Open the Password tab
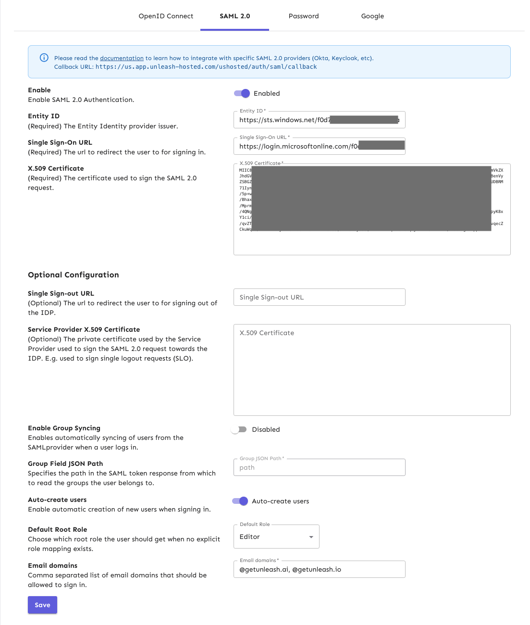Screen dimensions: 530x625 tap(303, 16)
